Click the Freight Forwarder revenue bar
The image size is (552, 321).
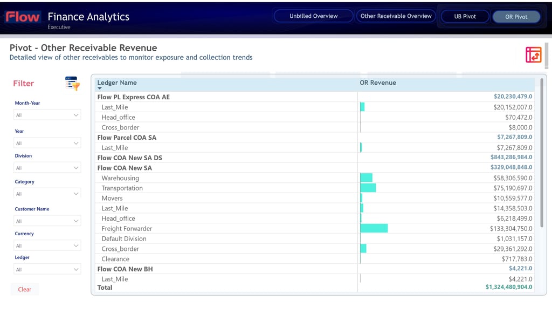click(374, 228)
